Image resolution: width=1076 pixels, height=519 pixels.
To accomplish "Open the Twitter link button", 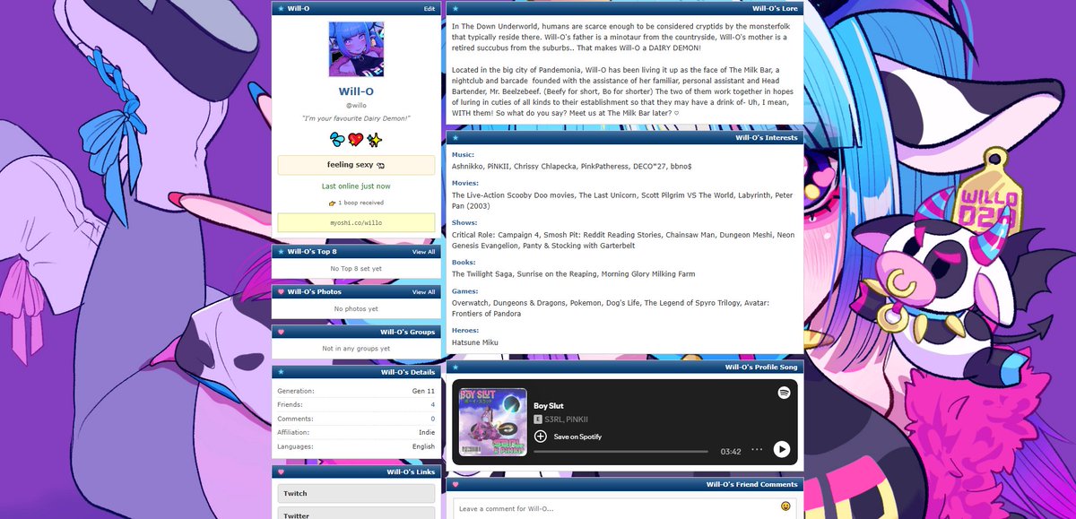I will pyautogui.click(x=356, y=515).
